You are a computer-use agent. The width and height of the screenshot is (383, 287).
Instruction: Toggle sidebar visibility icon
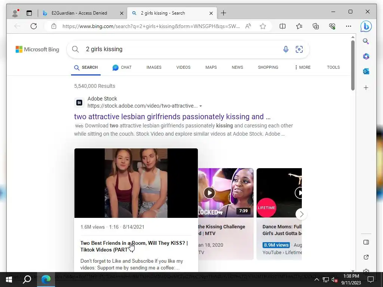pos(366,242)
